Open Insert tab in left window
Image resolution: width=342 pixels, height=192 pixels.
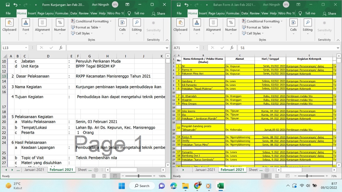pyautogui.click(x=32, y=13)
